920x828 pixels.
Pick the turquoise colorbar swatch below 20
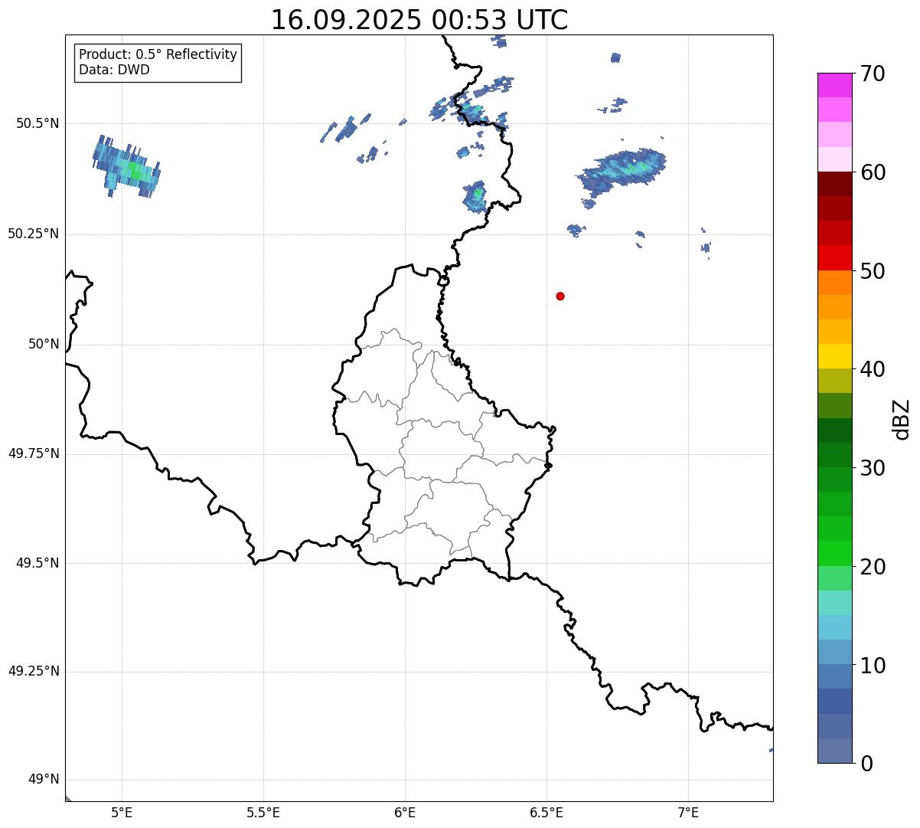[x=835, y=603]
